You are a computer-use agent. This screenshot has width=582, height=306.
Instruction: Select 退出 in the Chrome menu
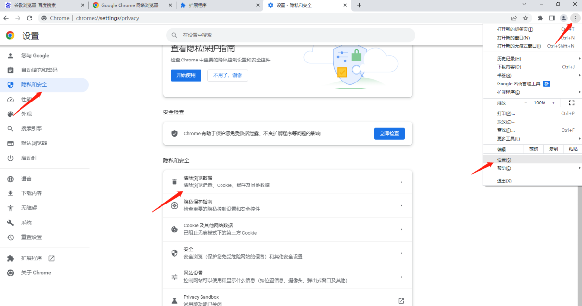click(x=533, y=181)
